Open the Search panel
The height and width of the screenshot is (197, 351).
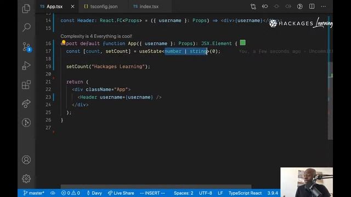[26, 27]
